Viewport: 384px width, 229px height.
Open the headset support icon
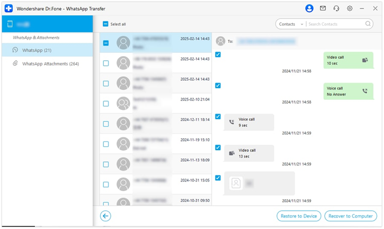pyautogui.click(x=336, y=8)
